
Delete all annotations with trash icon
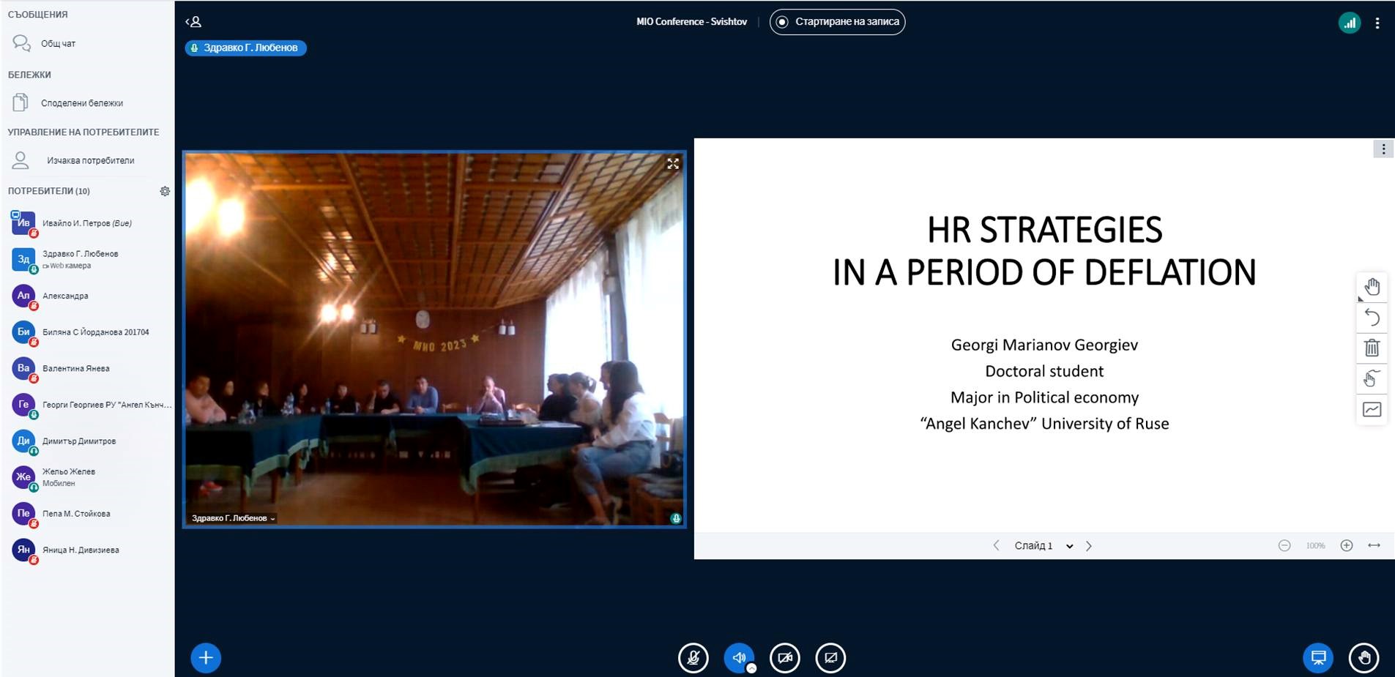pyautogui.click(x=1372, y=348)
